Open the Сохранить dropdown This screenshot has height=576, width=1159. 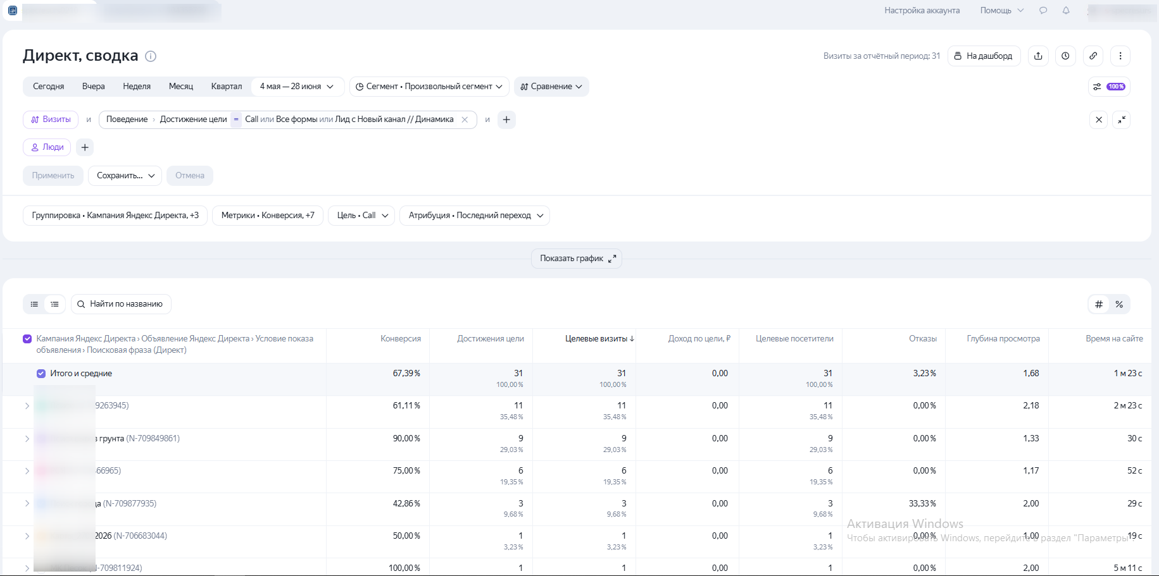click(x=125, y=176)
